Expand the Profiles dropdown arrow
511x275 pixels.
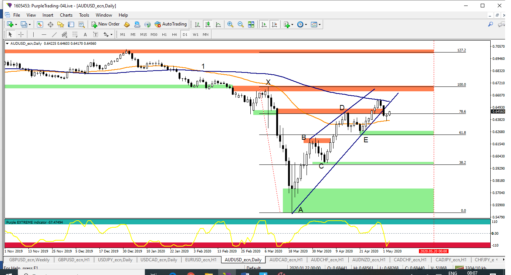30,25
